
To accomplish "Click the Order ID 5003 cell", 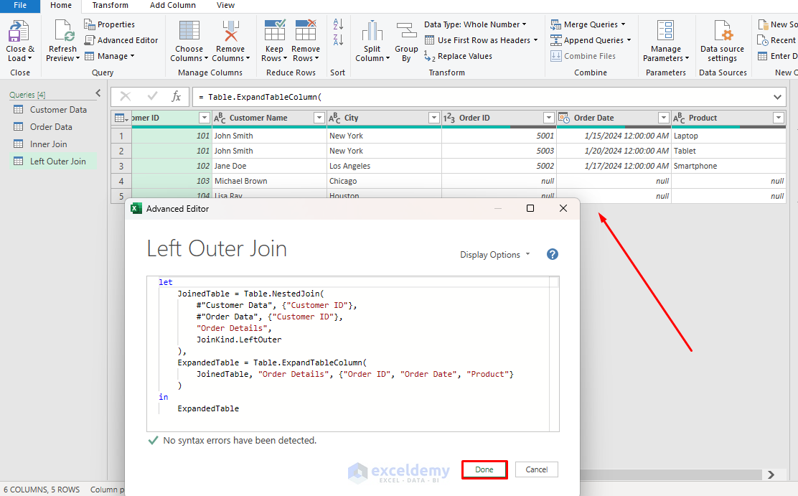I will tap(499, 151).
